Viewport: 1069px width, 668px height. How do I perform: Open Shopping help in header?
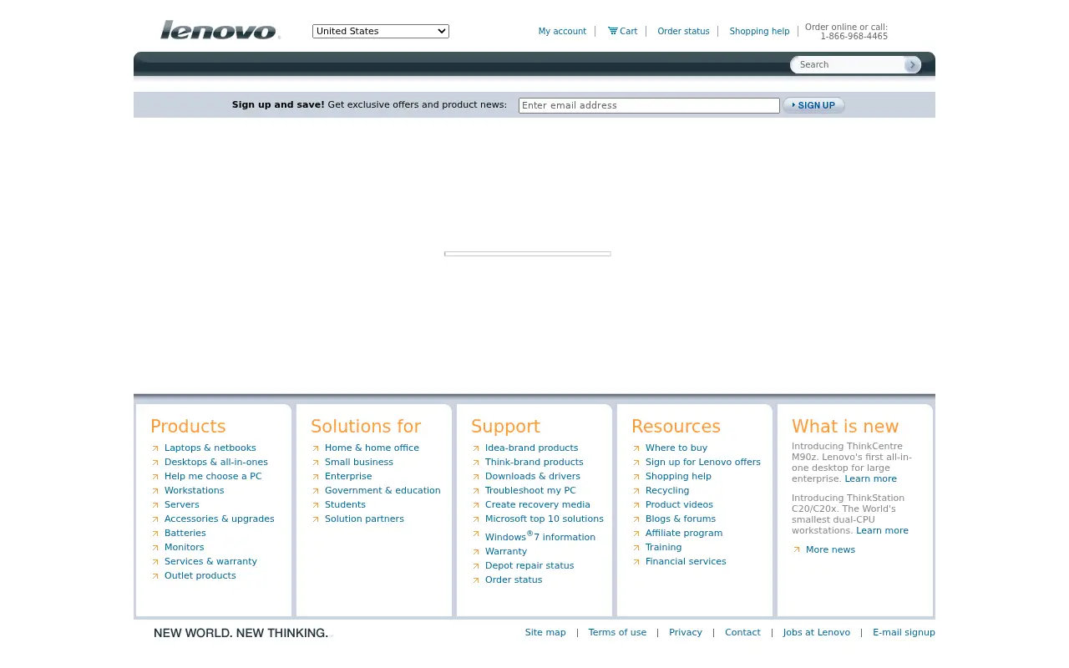click(759, 32)
